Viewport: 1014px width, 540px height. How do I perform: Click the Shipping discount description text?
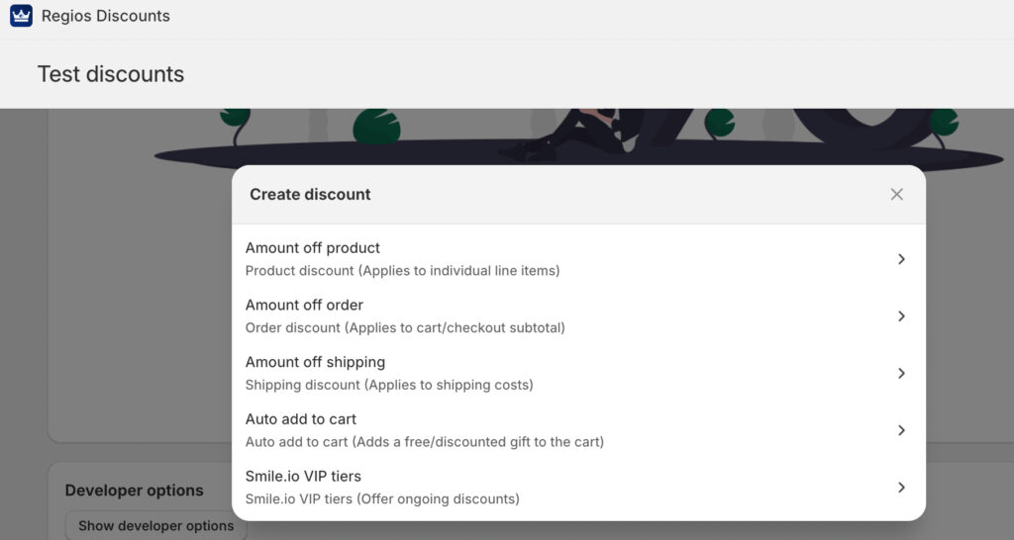point(389,385)
